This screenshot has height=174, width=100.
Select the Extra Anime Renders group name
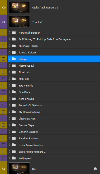tap(31, 145)
